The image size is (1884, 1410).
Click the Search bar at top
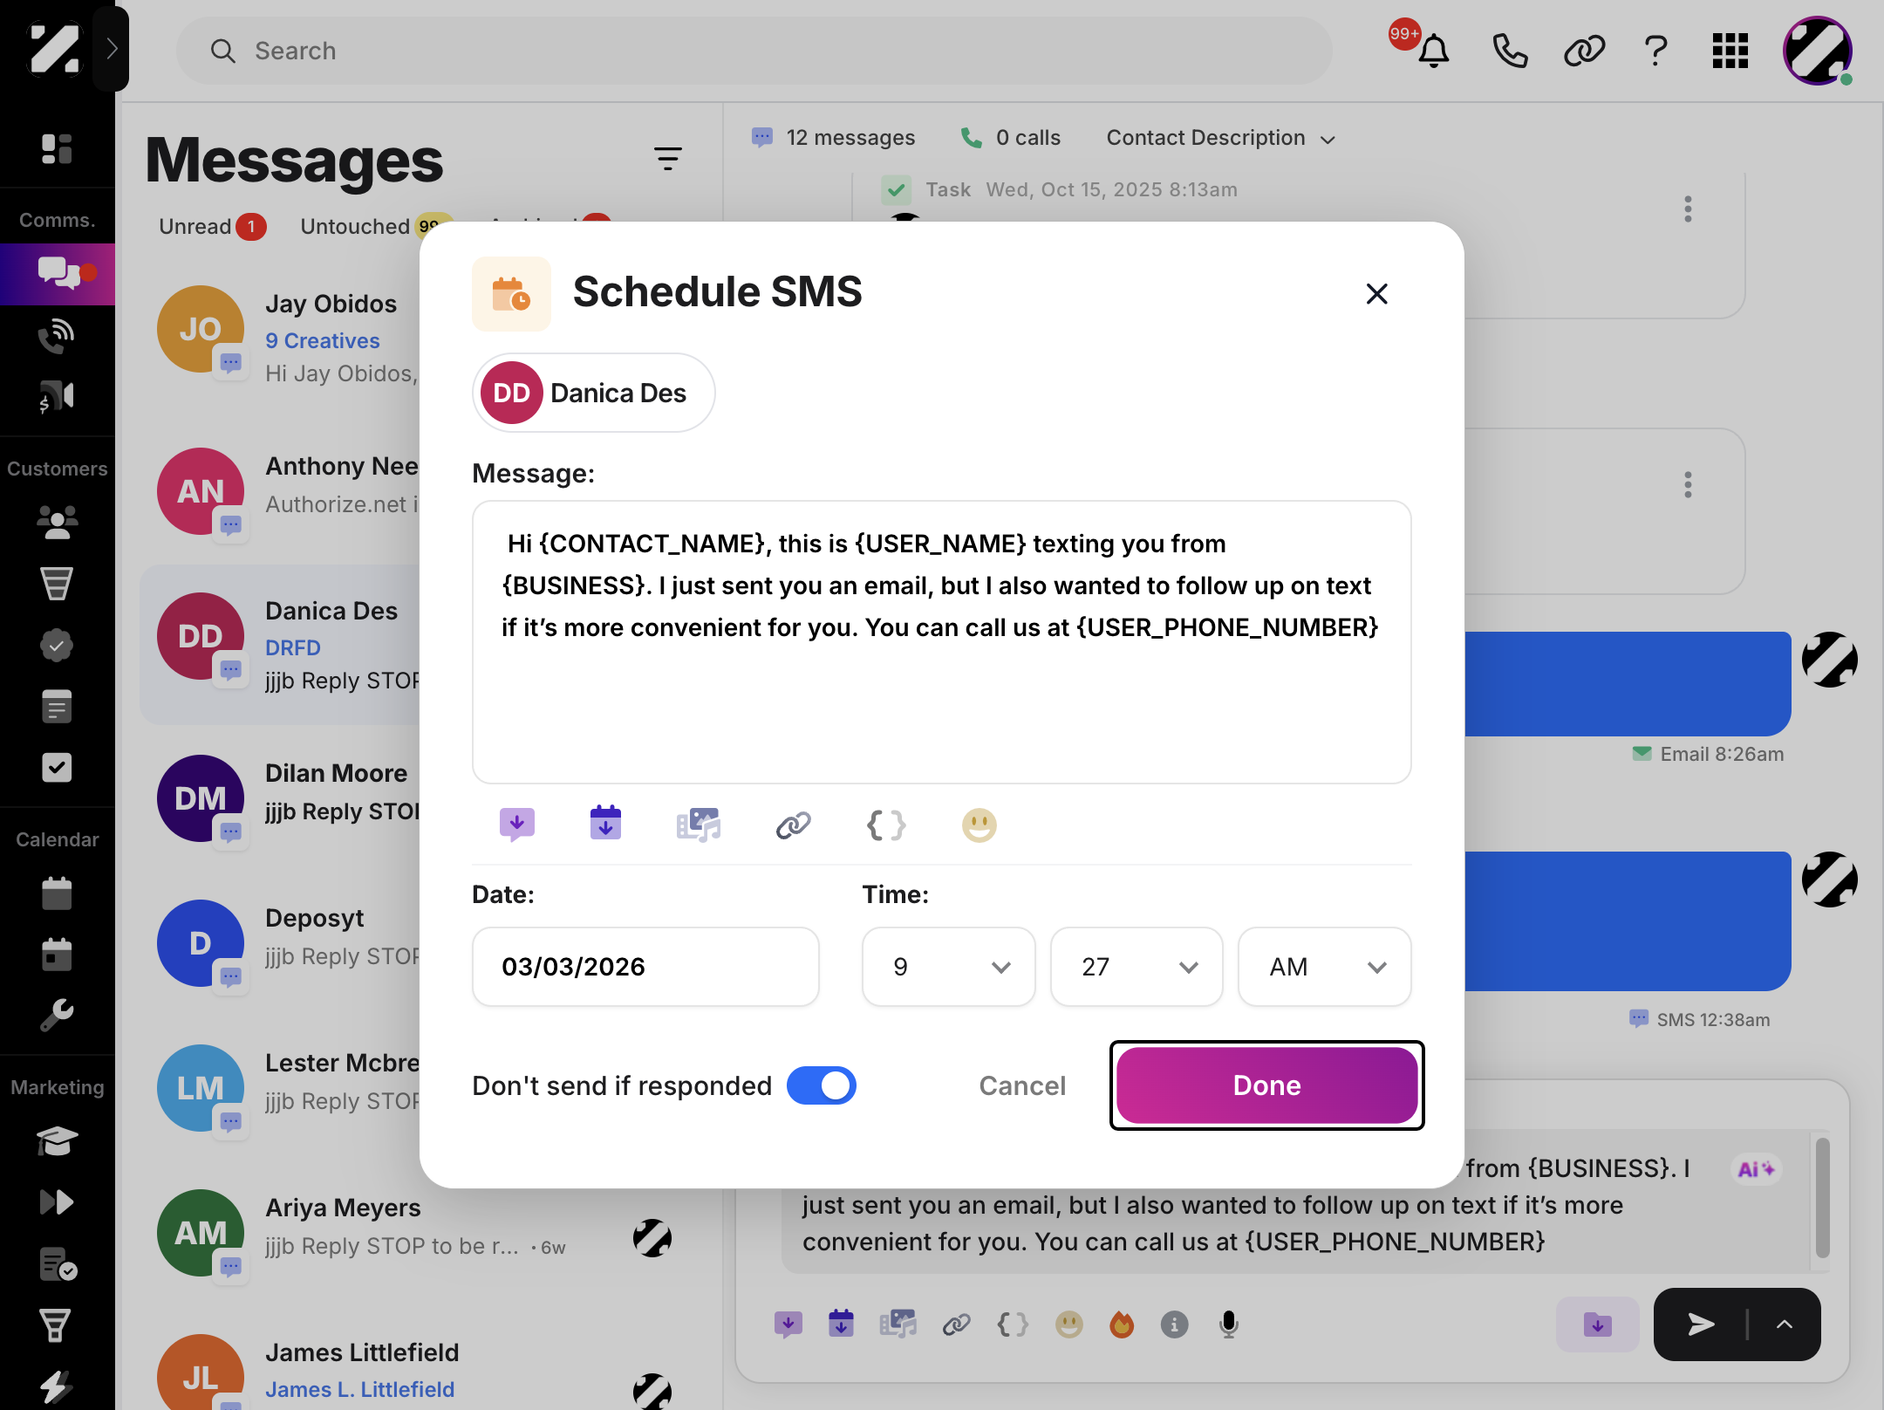coord(754,51)
